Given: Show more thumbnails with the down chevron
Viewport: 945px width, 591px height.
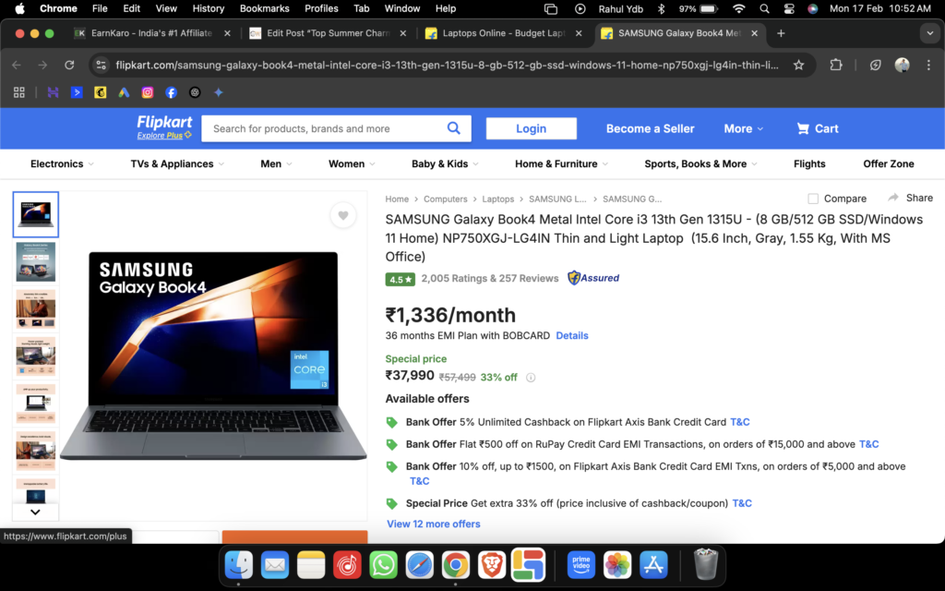Looking at the screenshot, I should (x=35, y=512).
